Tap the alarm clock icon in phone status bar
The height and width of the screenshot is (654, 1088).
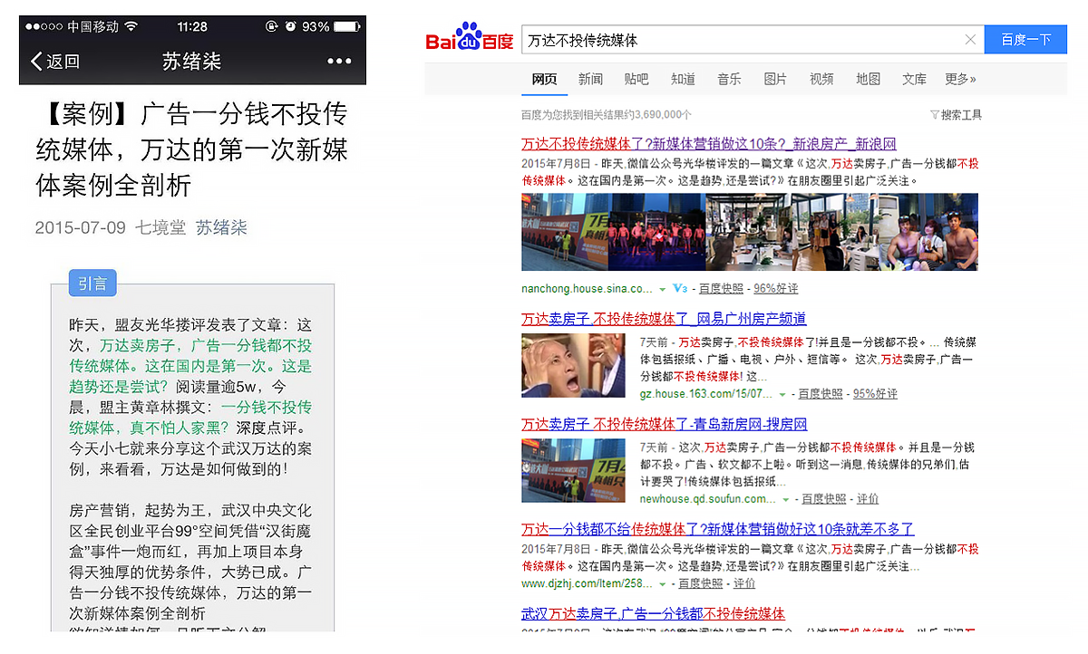tap(290, 27)
